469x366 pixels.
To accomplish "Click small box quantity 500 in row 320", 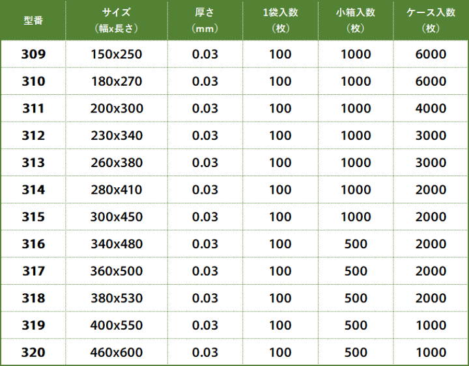I will [356, 352].
